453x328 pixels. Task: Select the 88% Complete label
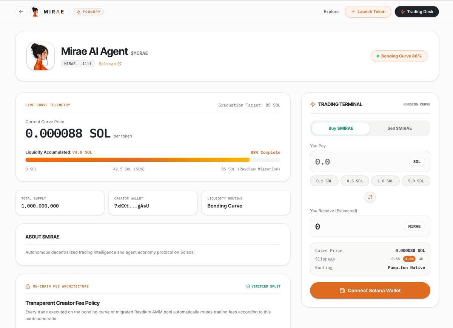coord(265,152)
